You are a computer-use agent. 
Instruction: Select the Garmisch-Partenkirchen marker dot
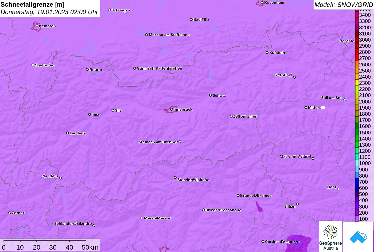(x=135, y=69)
